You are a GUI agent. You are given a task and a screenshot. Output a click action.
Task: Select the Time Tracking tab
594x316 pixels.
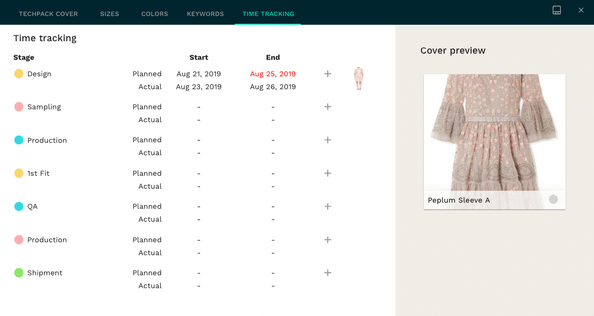268,14
